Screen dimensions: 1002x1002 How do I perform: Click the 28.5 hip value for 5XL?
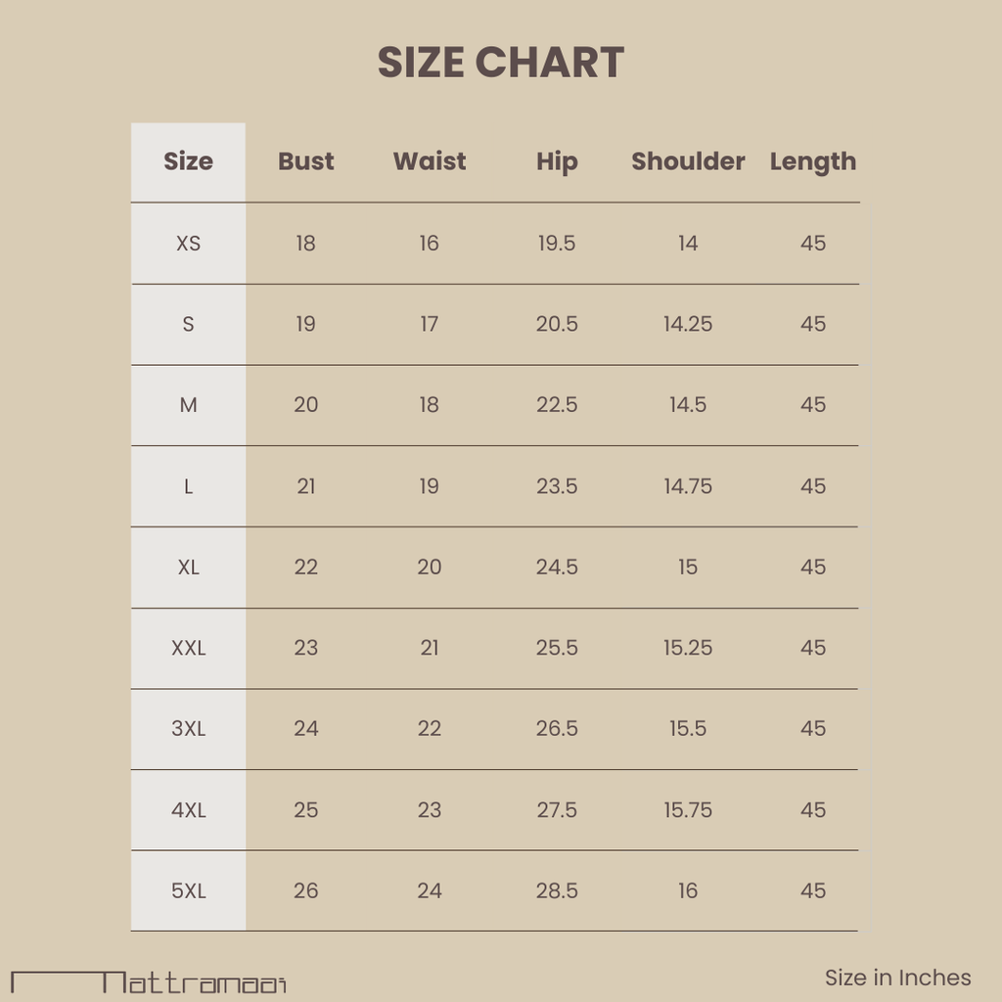557,890
